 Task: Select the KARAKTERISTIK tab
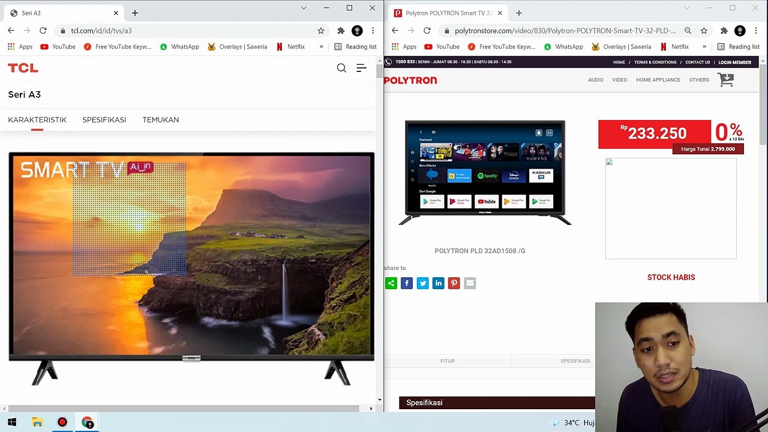tap(37, 120)
